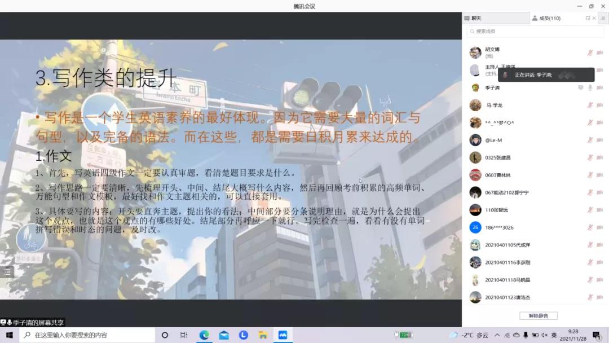Toggle microphone icon for 季子清

(590, 88)
